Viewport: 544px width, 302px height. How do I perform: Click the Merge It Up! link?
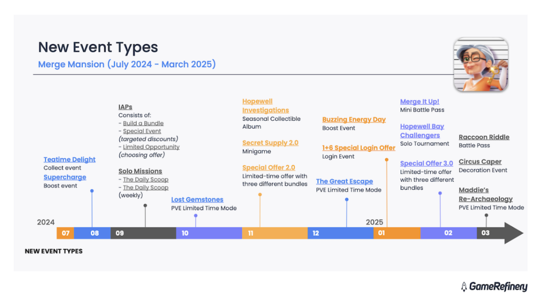point(420,102)
